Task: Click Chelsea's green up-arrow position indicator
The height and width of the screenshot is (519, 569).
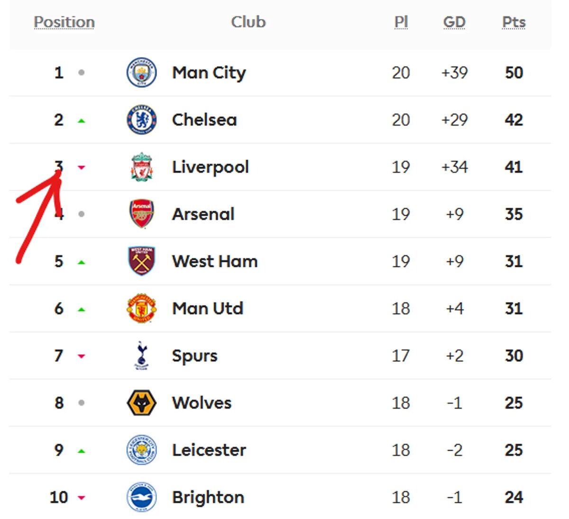Action: click(82, 121)
